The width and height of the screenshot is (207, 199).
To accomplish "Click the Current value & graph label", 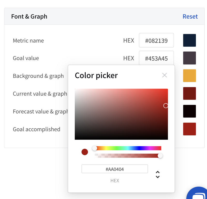I will (40, 94).
